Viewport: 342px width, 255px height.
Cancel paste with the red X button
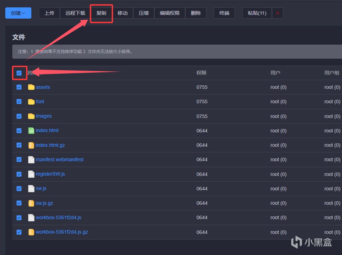click(x=278, y=13)
